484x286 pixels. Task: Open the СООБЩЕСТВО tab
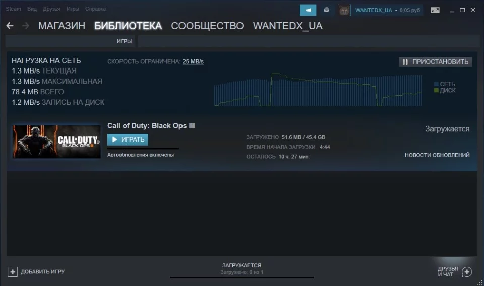pos(207,26)
